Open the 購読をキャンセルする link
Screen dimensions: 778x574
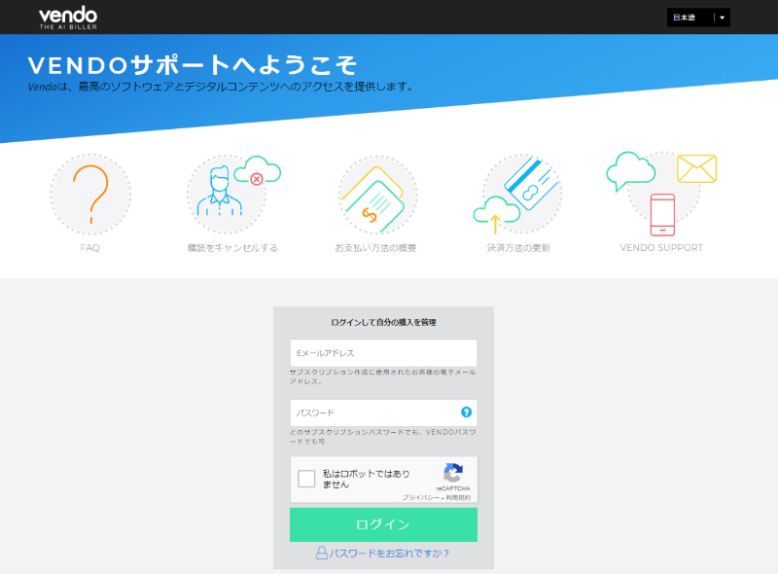[232, 248]
